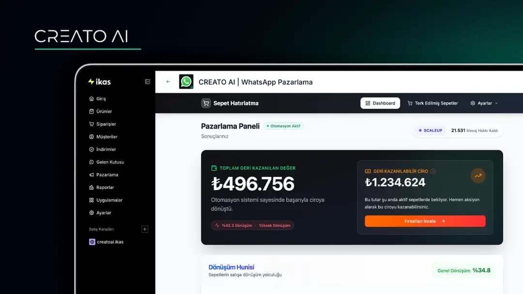Image resolution: width=523 pixels, height=294 pixels.
Task: Go to Pazarlama in the sidebar
Action: (107, 175)
